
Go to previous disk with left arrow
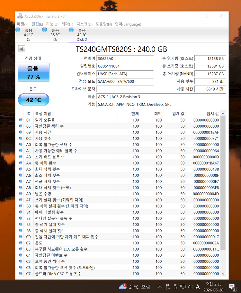pos(22,49)
